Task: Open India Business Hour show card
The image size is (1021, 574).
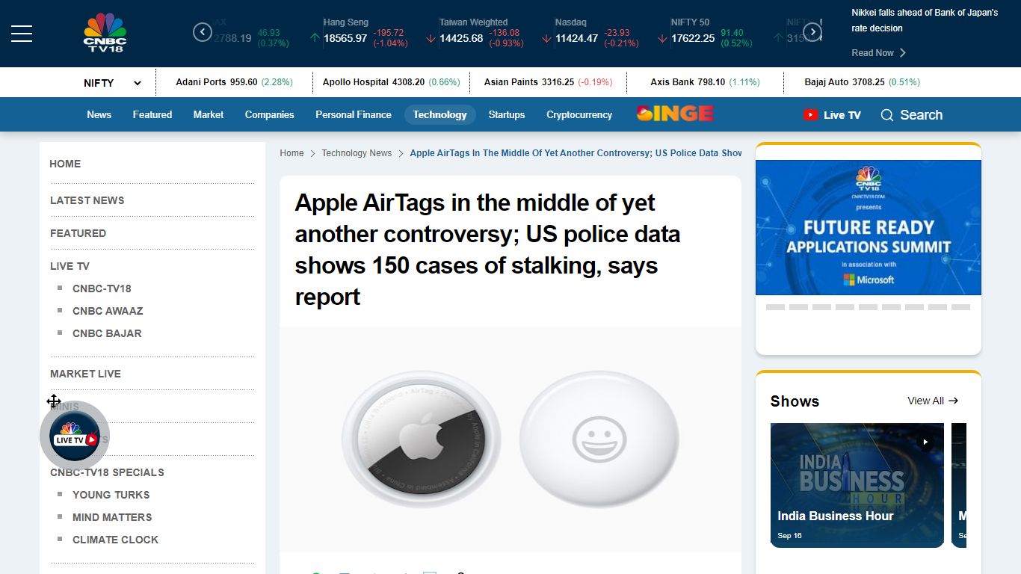Action: [x=857, y=485]
